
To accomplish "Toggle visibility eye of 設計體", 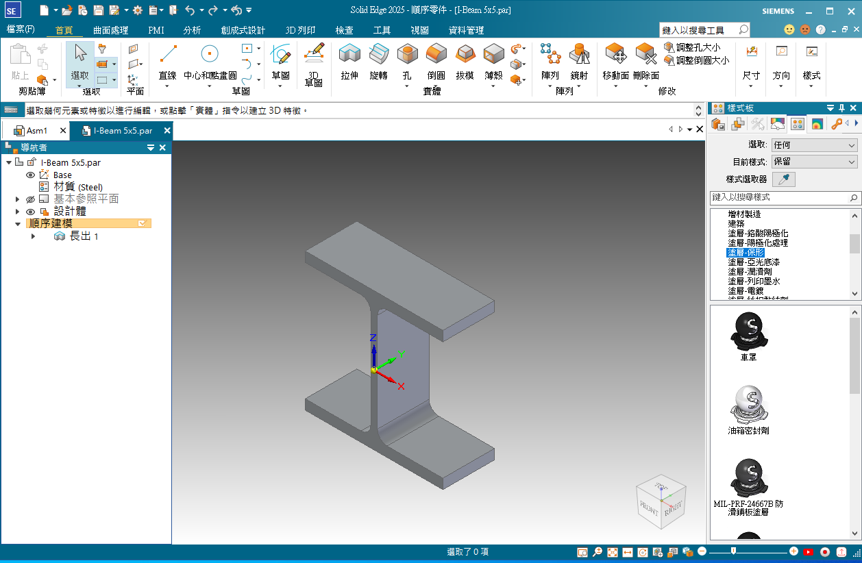I will click(x=30, y=212).
